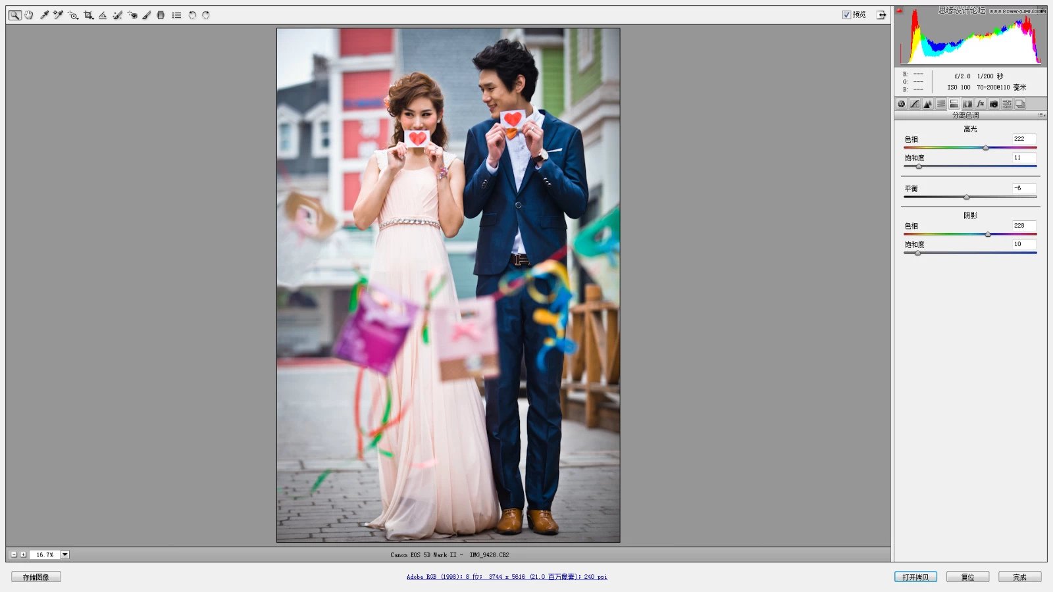Choose the Adjustment Brush tool

[147, 15]
